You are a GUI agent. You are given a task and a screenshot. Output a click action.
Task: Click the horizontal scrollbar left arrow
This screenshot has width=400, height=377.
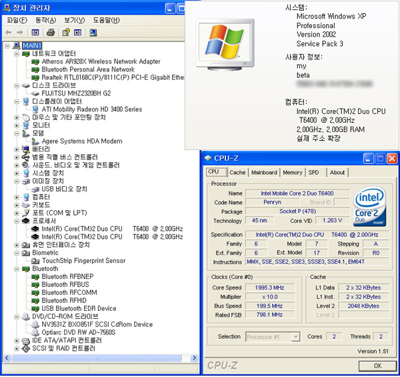coord(7,358)
